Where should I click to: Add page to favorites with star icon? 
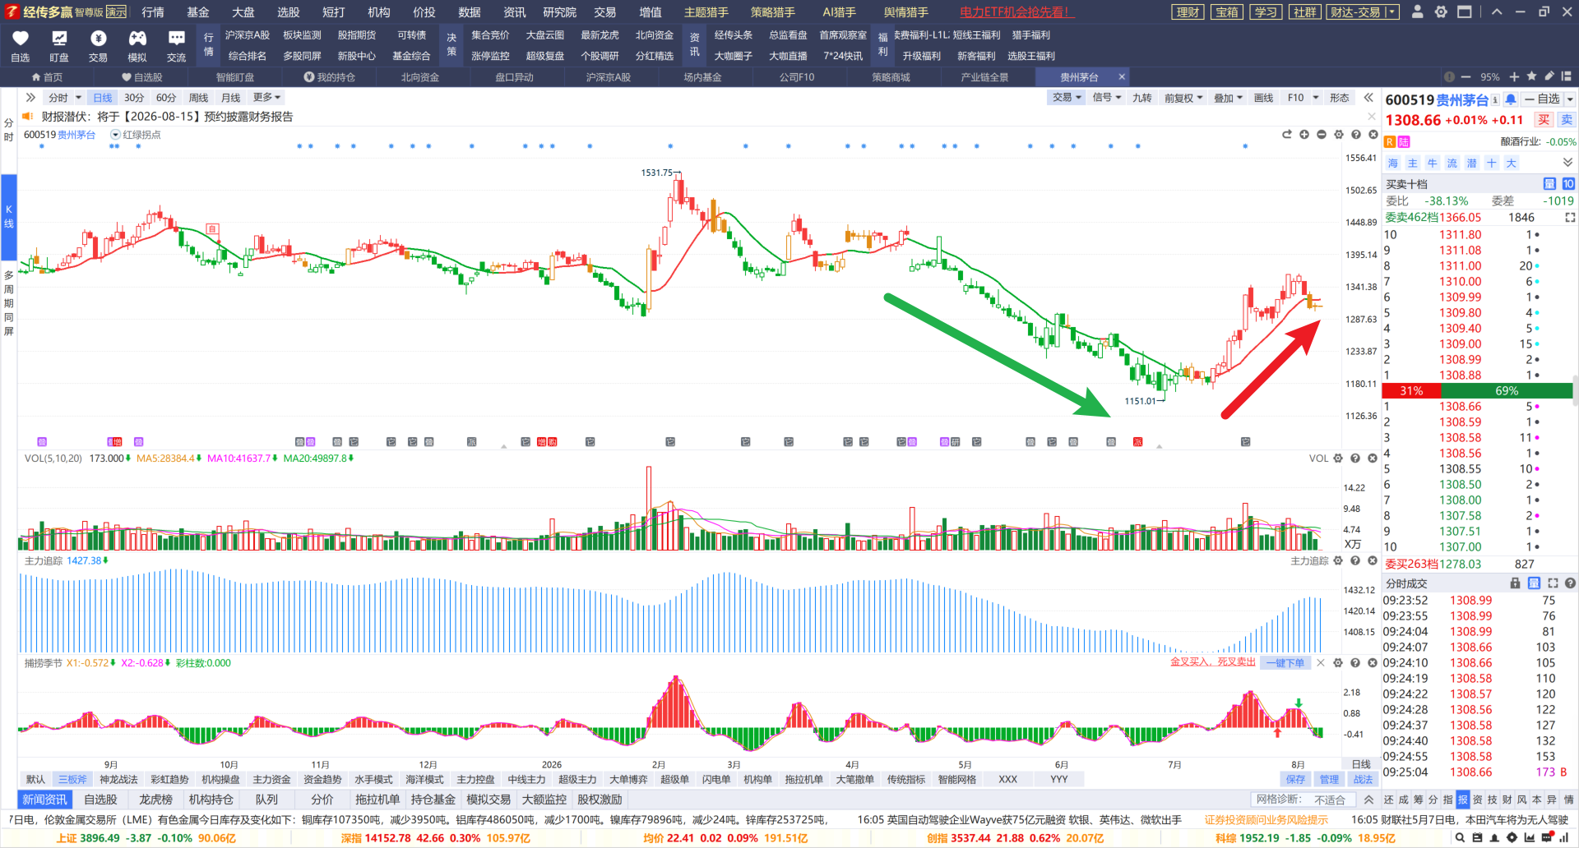[x=1531, y=76]
